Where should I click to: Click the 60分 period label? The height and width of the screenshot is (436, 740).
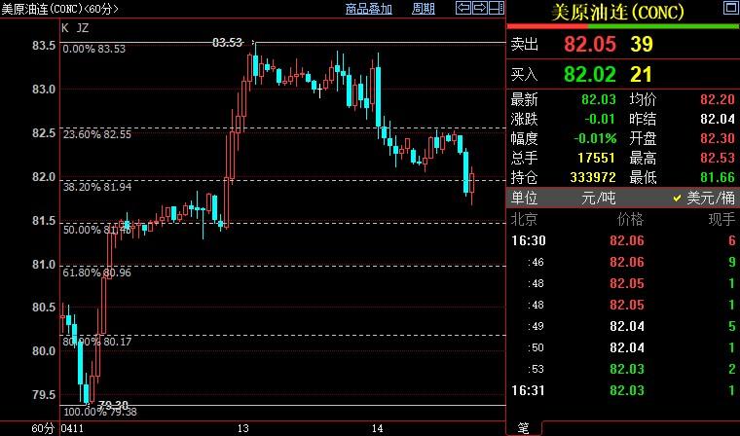click(x=16, y=428)
